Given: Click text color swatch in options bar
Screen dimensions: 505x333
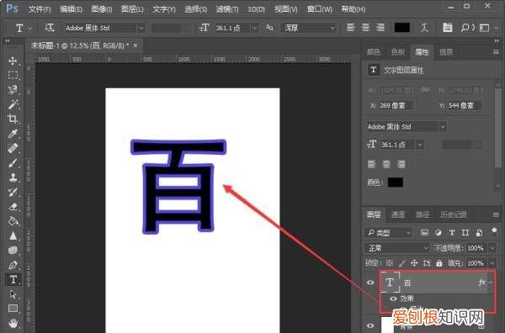Looking at the screenshot, I should pyautogui.click(x=402, y=28).
